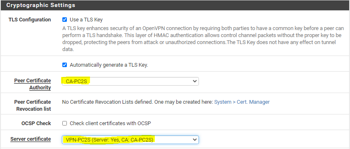Viewport: 350px width, 149px height.
Task: Open System > Cert. Manager link
Action: pyautogui.click(x=242, y=102)
